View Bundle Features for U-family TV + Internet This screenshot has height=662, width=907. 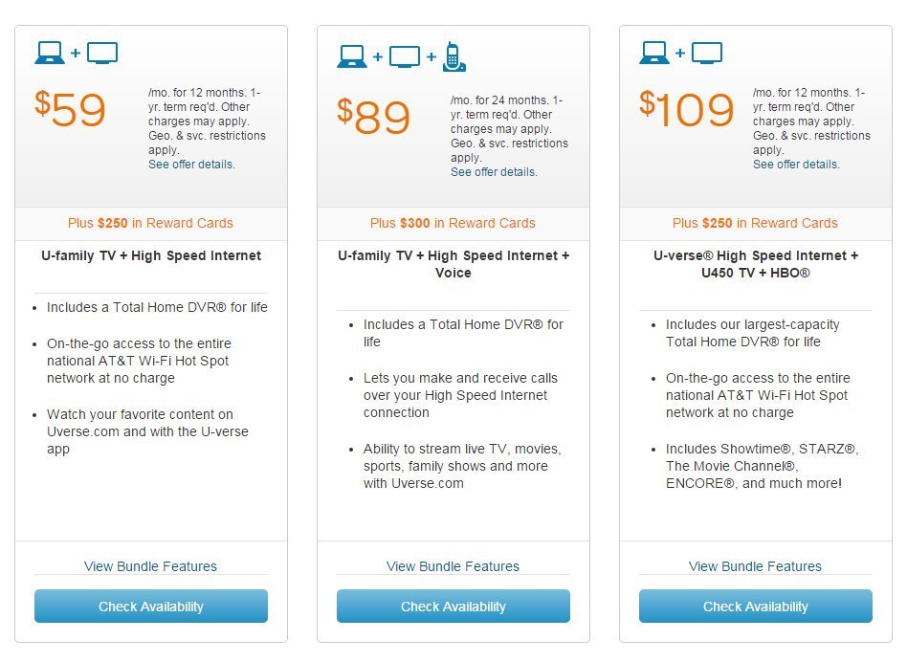[x=150, y=566]
